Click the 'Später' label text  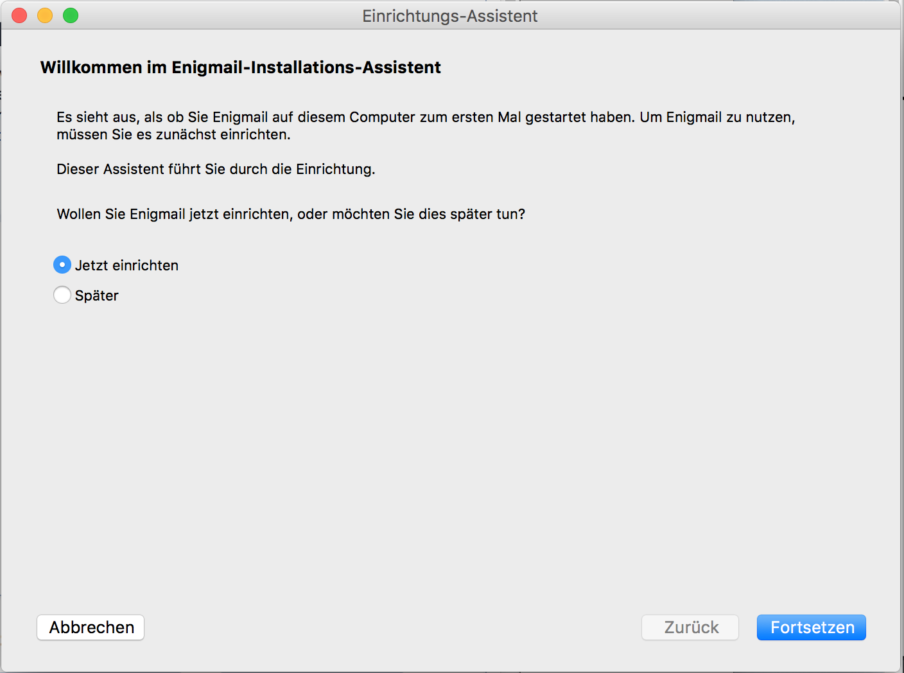(97, 295)
